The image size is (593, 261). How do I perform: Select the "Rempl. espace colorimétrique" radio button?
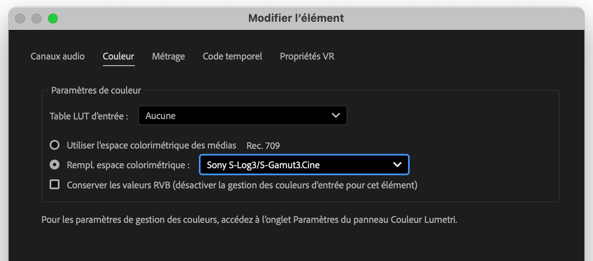pos(54,165)
